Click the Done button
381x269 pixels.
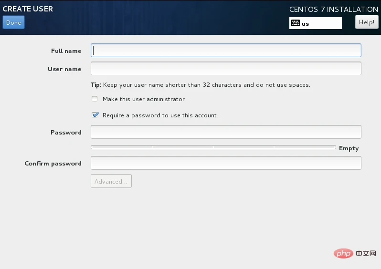[x=13, y=22]
